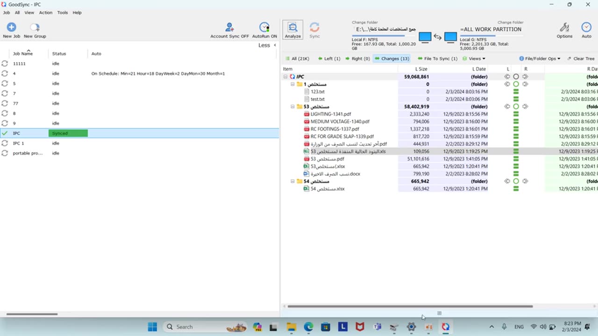This screenshot has height=336, width=598.
Task: Click Less to collapse job columns
Action: pyautogui.click(x=267, y=45)
